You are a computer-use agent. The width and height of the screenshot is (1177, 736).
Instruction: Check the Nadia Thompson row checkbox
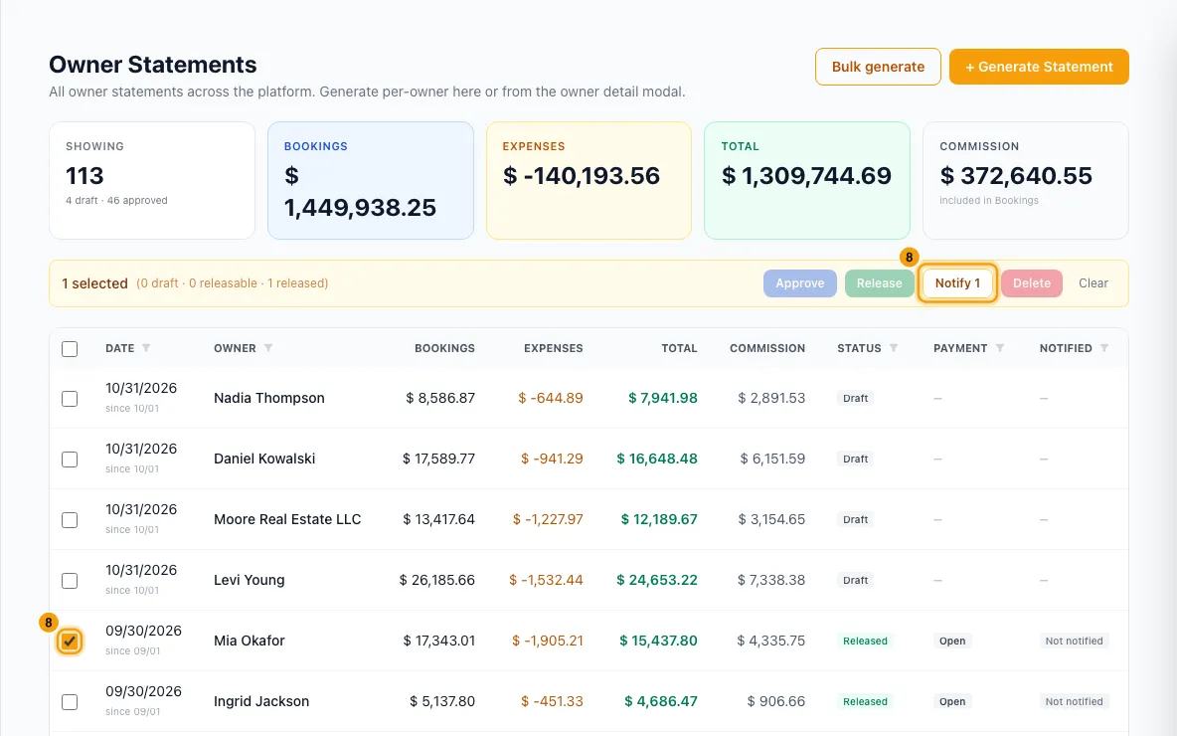(70, 398)
